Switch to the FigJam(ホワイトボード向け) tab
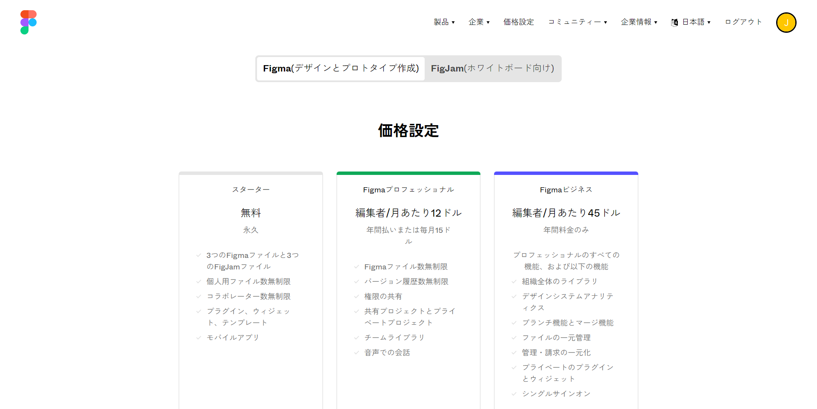The image size is (817, 409). (x=492, y=69)
